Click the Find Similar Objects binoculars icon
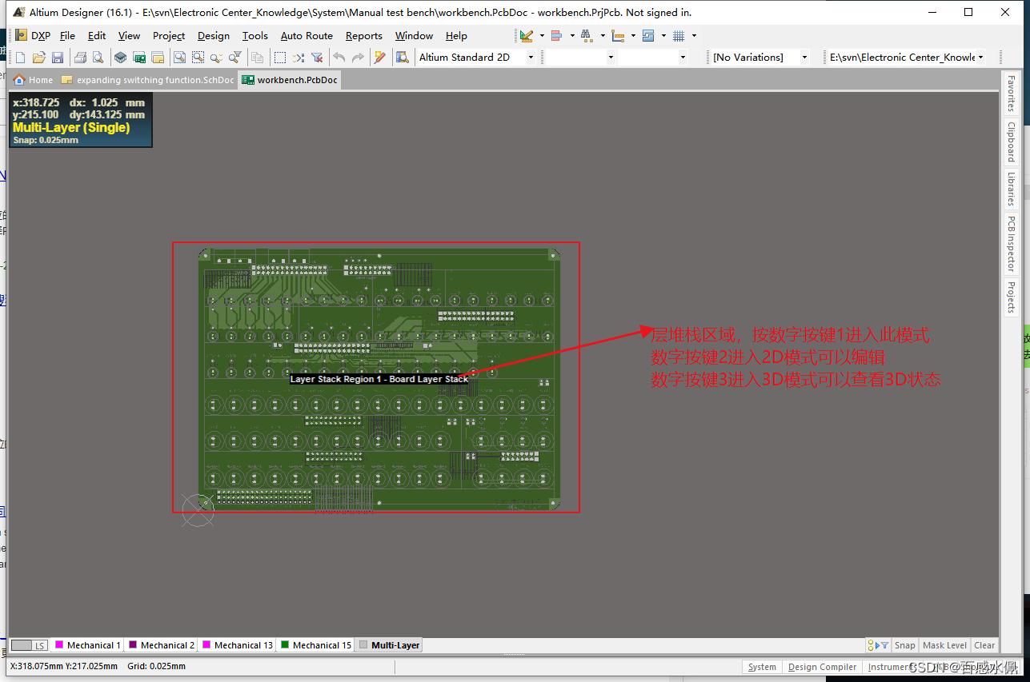 tap(586, 36)
